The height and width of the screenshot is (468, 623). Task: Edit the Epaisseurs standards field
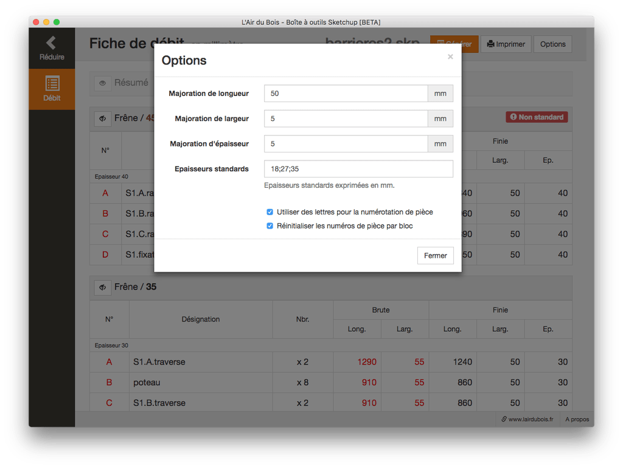click(358, 169)
